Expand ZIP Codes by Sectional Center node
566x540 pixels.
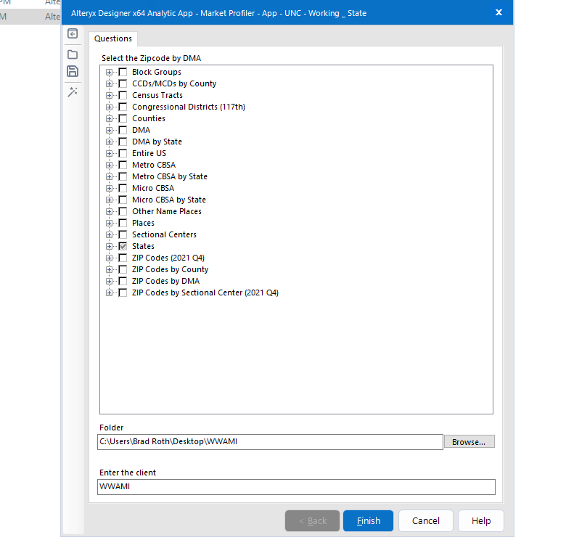pyautogui.click(x=109, y=292)
